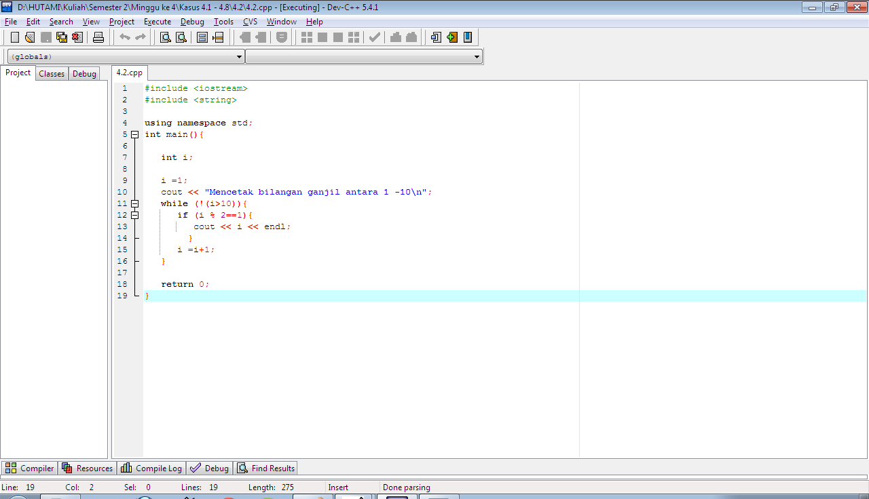Click the Save All toolbar icon
The image size is (869, 499).
(x=62, y=37)
